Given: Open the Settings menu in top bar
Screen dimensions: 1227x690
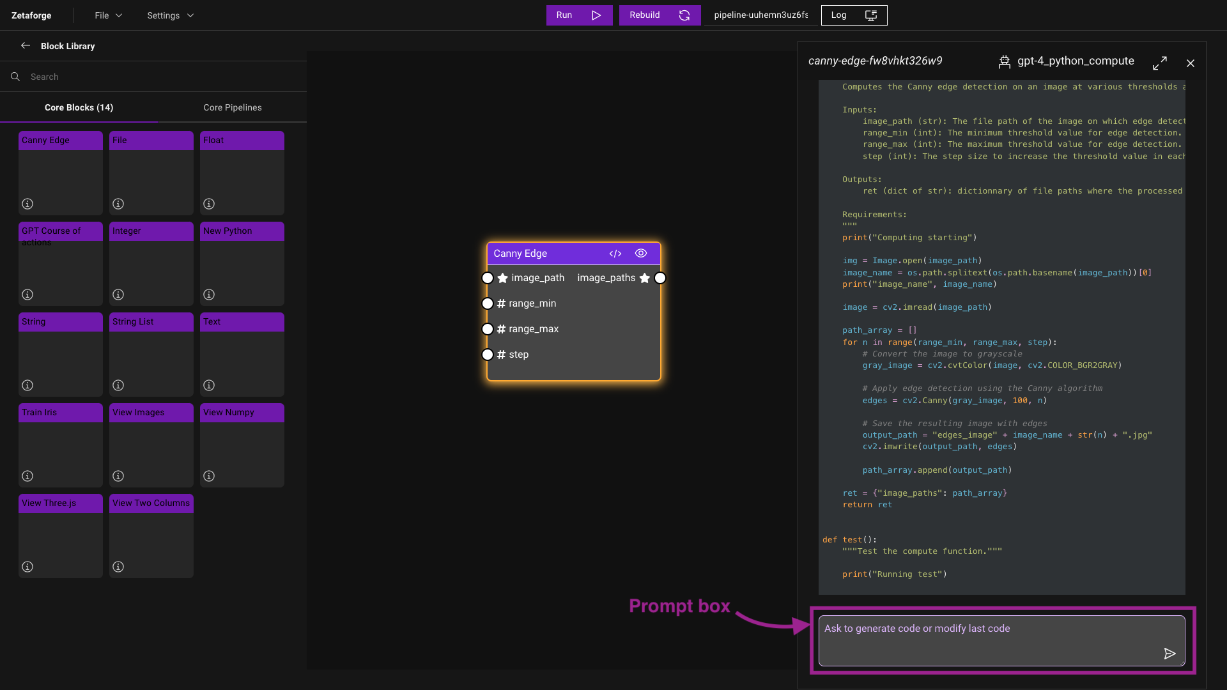Looking at the screenshot, I should 169,15.
